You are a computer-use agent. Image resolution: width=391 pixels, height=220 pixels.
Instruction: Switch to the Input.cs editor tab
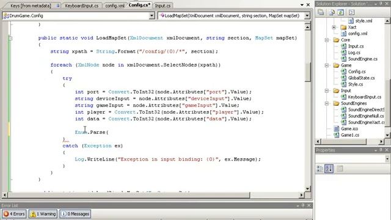(x=163, y=5)
